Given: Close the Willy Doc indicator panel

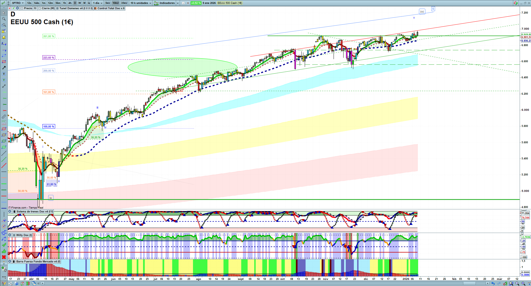Looking at the screenshot, I should (10, 235).
